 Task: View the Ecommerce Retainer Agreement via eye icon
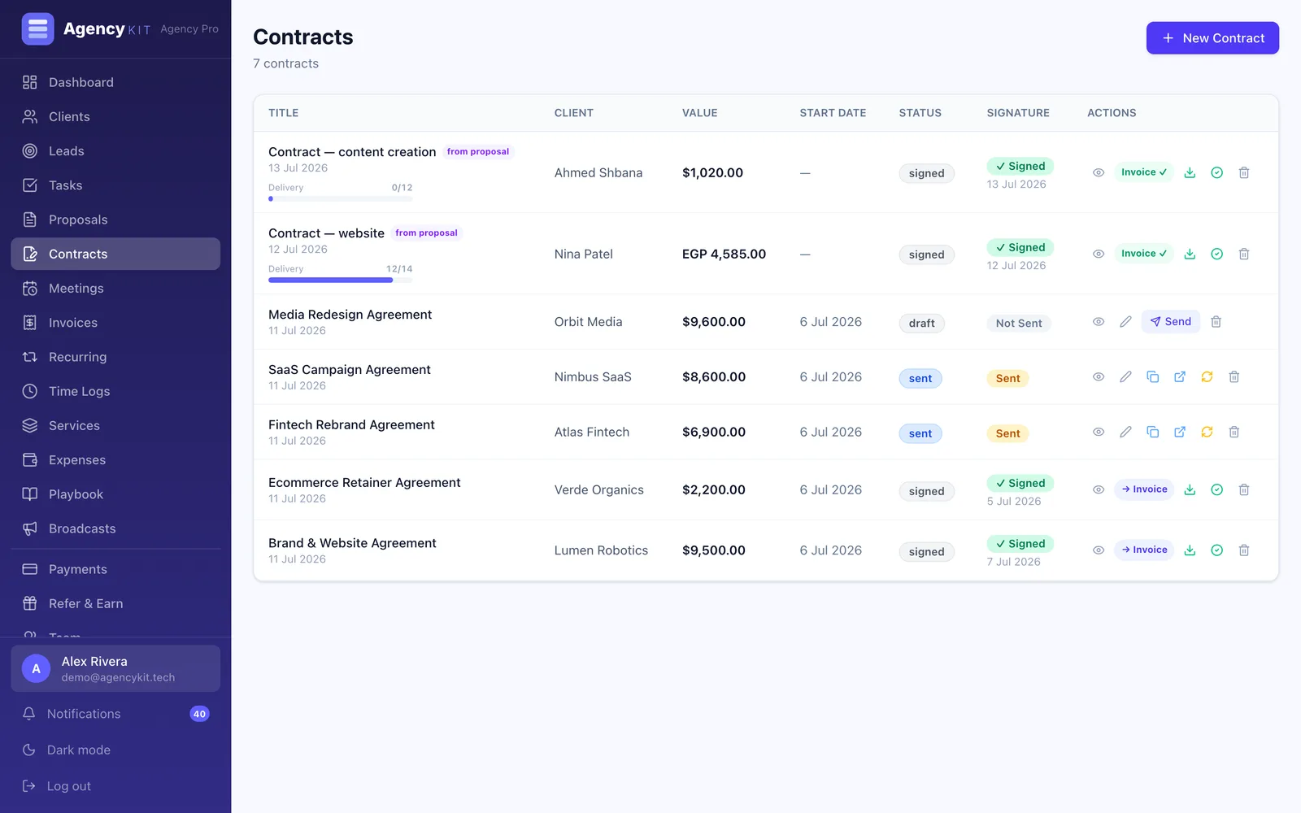[1098, 489]
